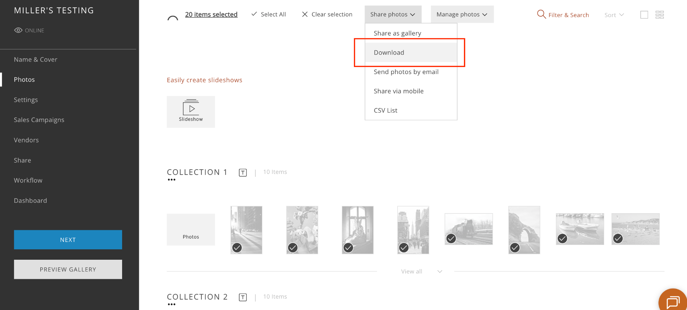The height and width of the screenshot is (310, 687).
Task: Expand the Manage photos dropdown
Action: click(x=462, y=14)
